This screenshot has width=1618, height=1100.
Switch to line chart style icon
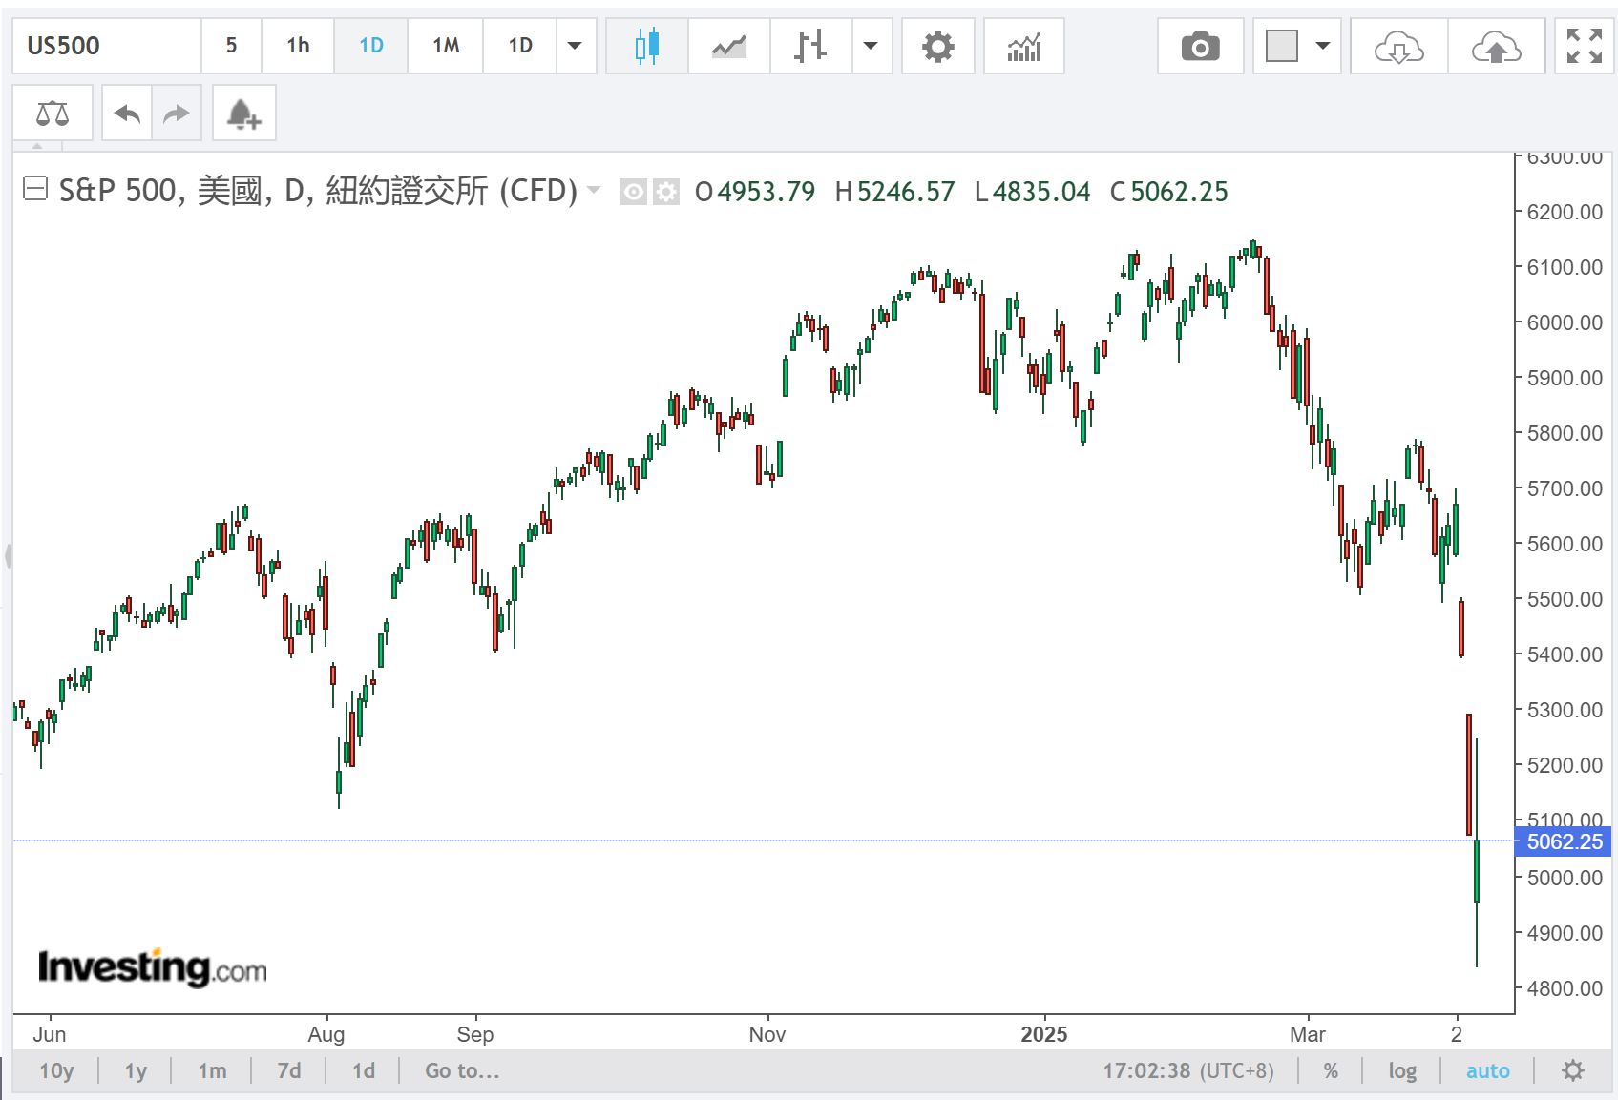pos(729,46)
